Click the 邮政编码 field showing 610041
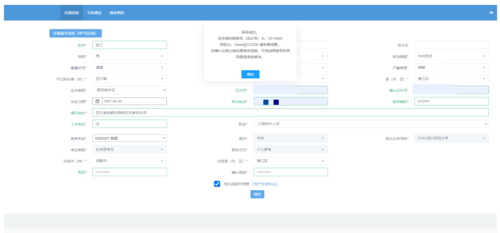 click(451, 102)
